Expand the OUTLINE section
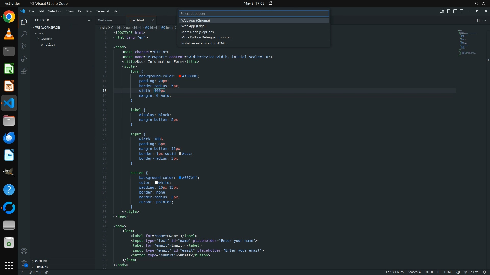 coord(41,261)
